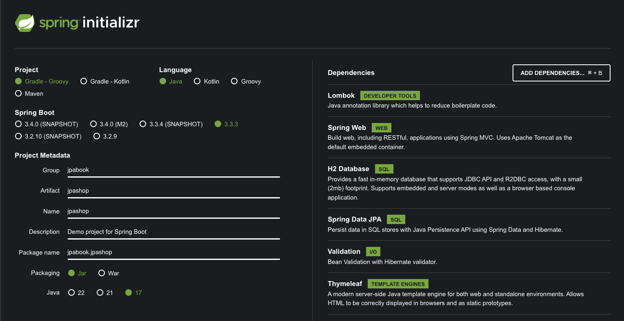Select Java version 17
624x321 pixels.
(x=133, y=293)
